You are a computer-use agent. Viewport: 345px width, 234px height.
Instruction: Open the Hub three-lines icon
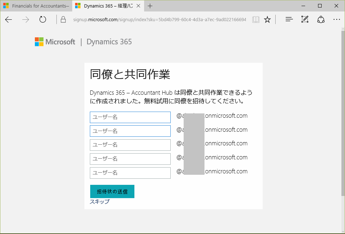click(x=289, y=19)
